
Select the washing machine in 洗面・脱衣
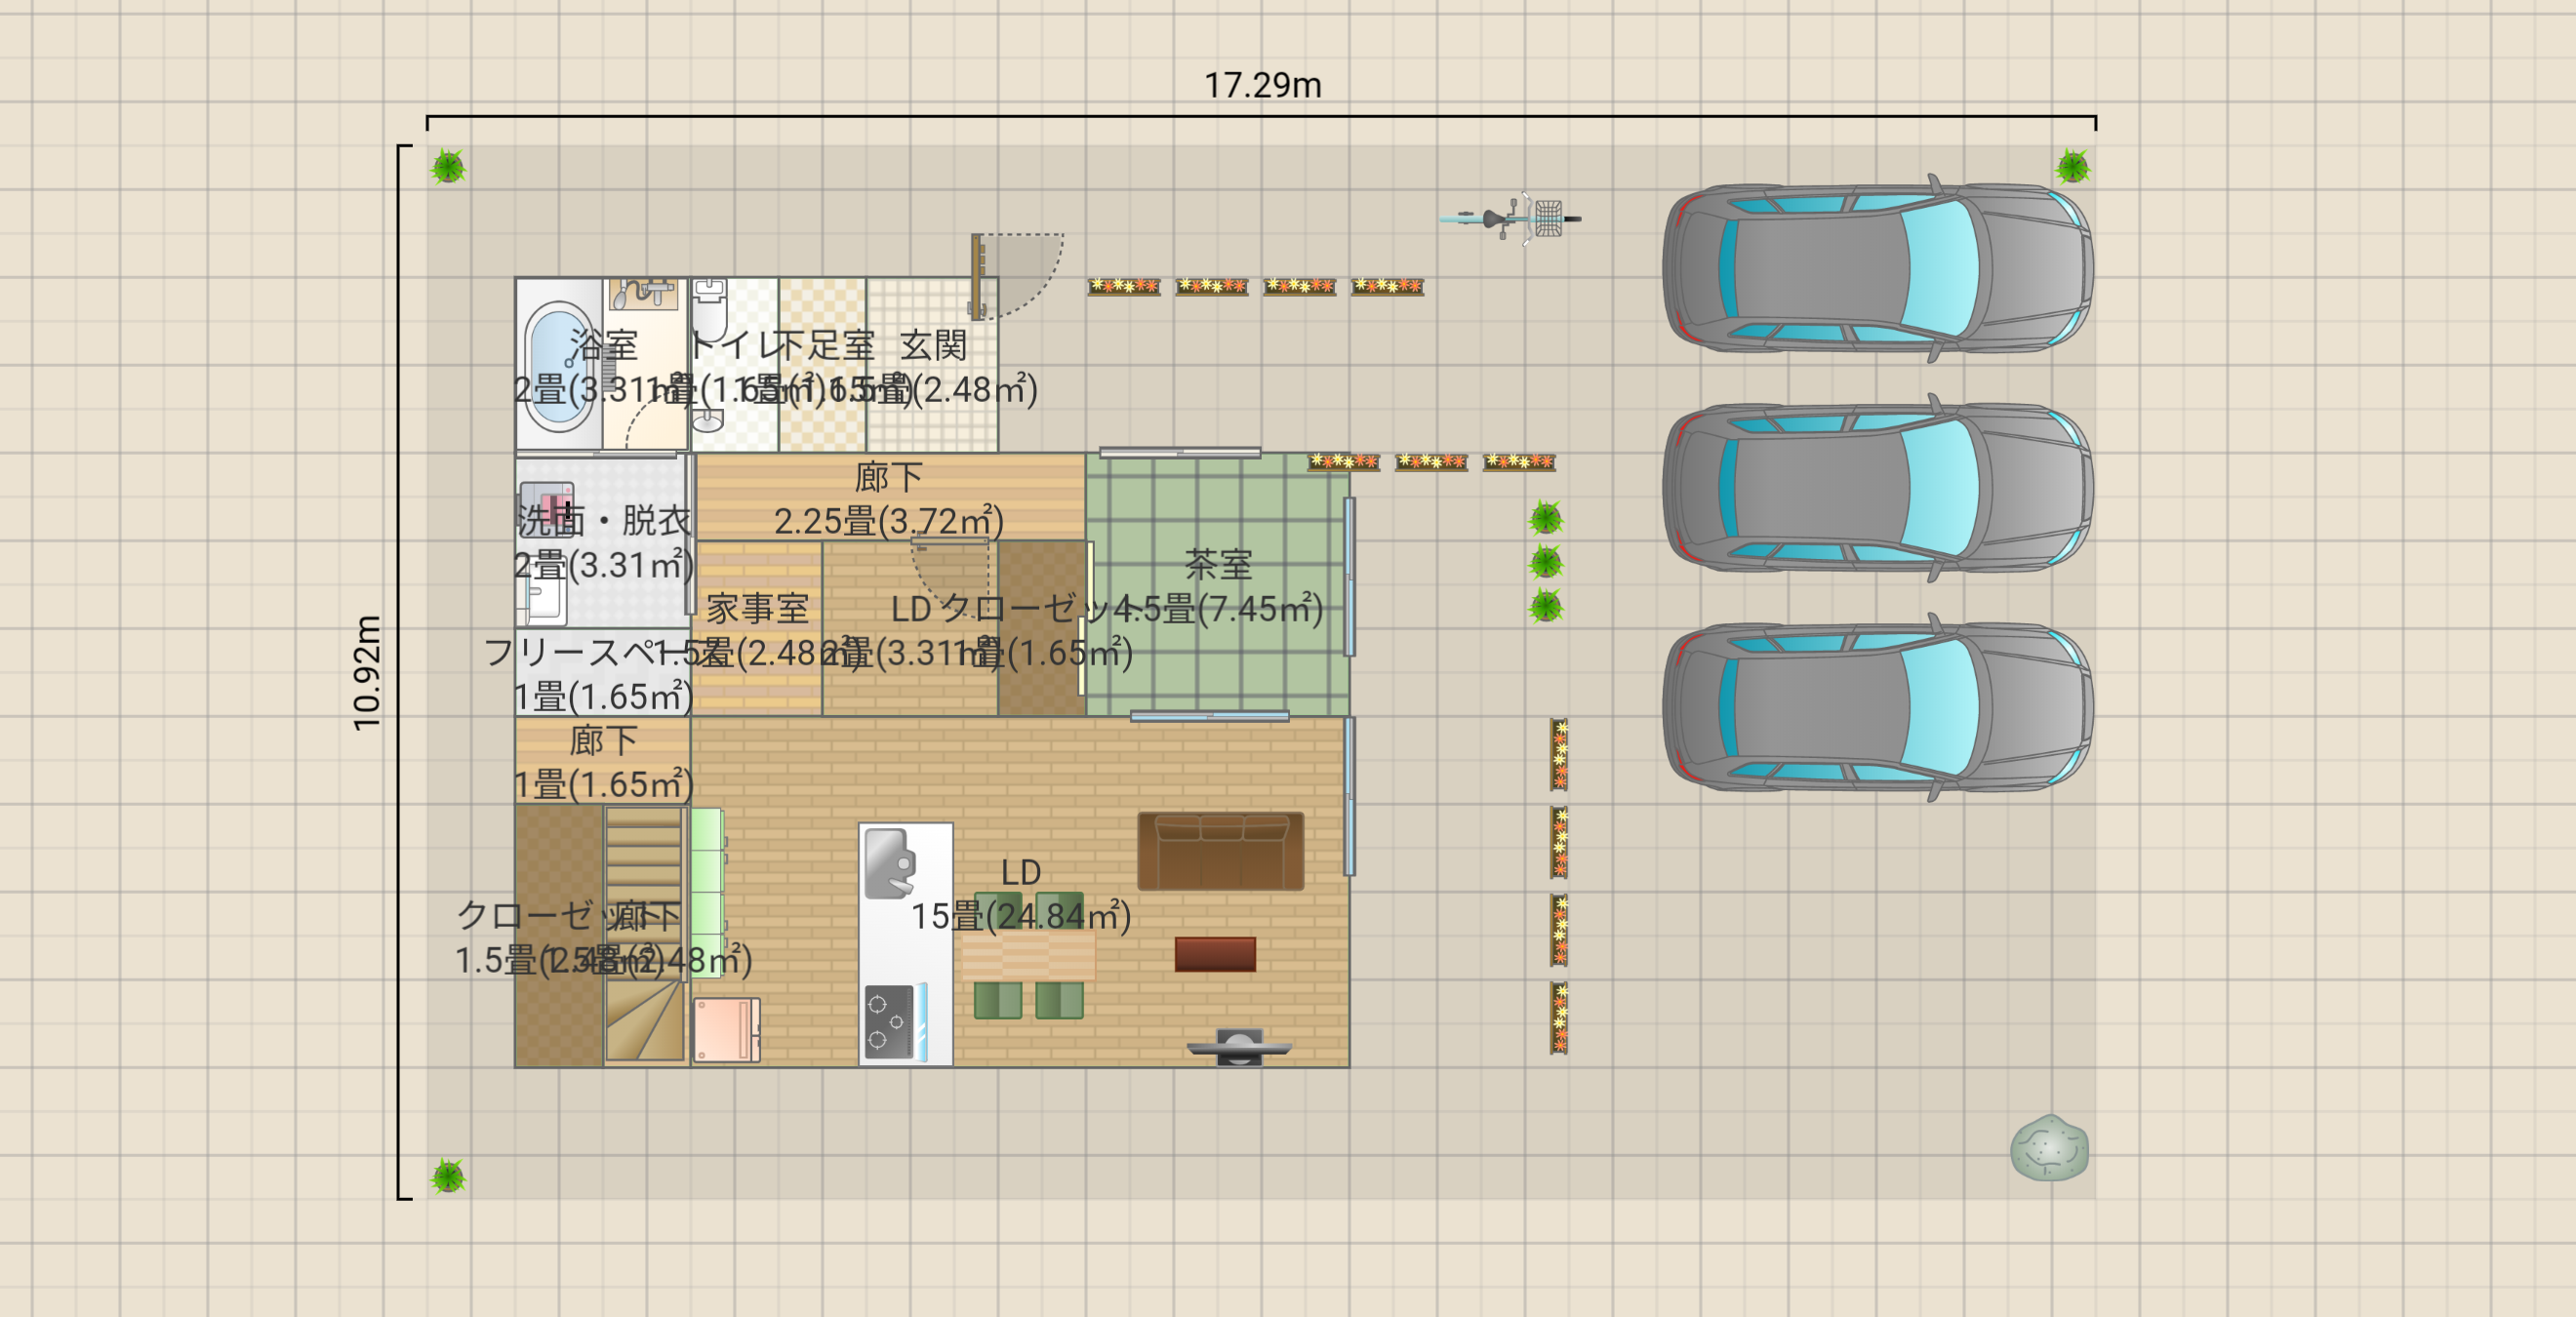click(x=547, y=508)
